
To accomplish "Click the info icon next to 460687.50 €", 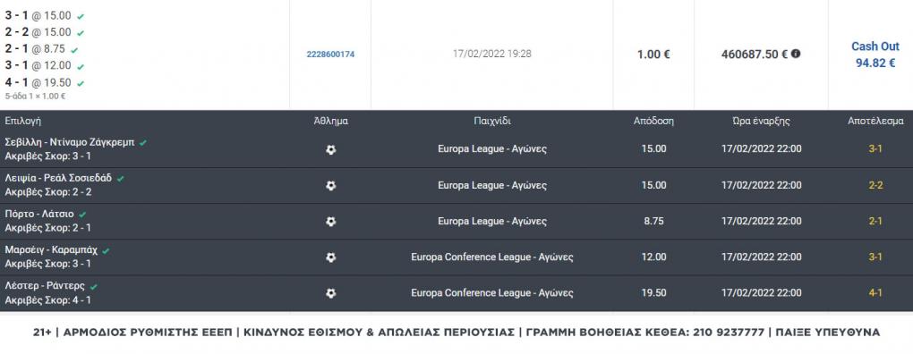I will coord(796,54).
